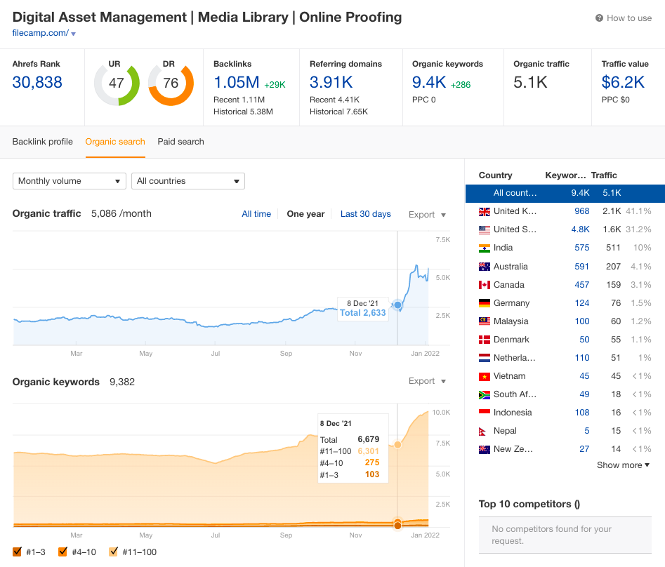The width and height of the screenshot is (665, 567).
Task: Click Indonesia keywords count 108
Action: point(582,413)
